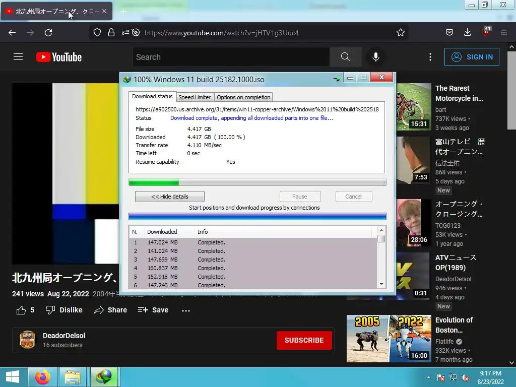
Task: Open the Action Center flag icon
Action: (x=440, y=377)
